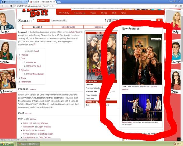Screen dimensions: 183x146
Task: Jump to 1 Premise in contents
Action: [23, 55]
